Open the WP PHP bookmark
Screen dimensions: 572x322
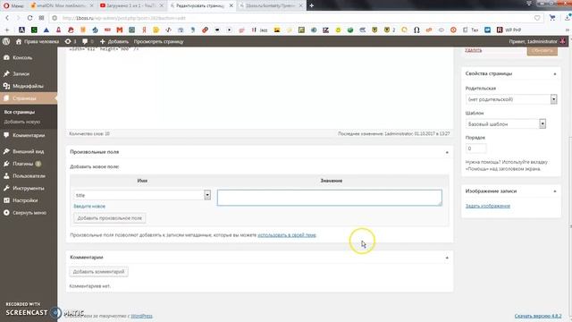(x=509, y=30)
